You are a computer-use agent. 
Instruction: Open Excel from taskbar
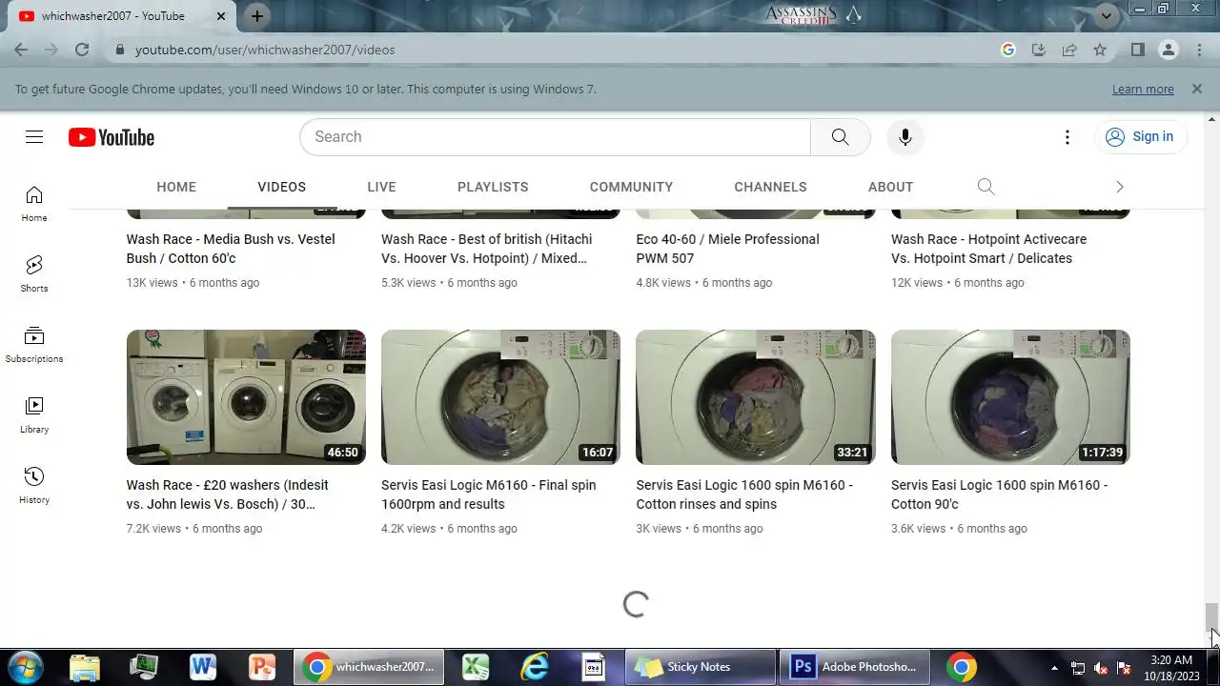point(476,667)
